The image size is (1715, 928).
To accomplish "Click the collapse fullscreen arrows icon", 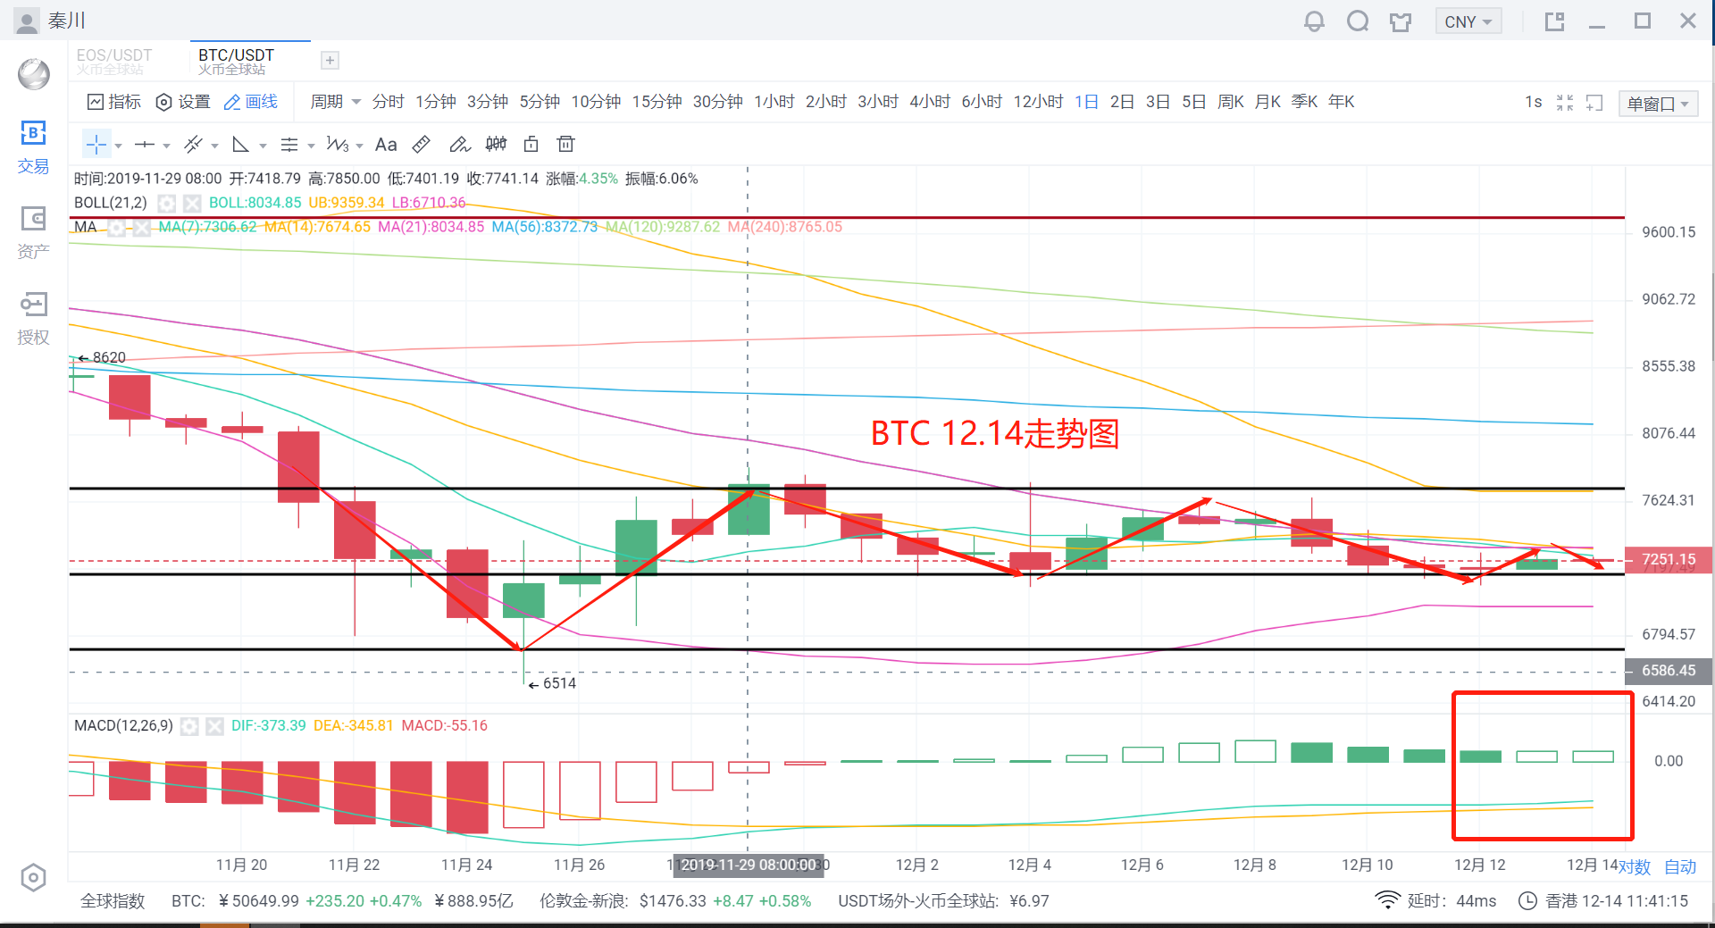I will pyautogui.click(x=1564, y=103).
